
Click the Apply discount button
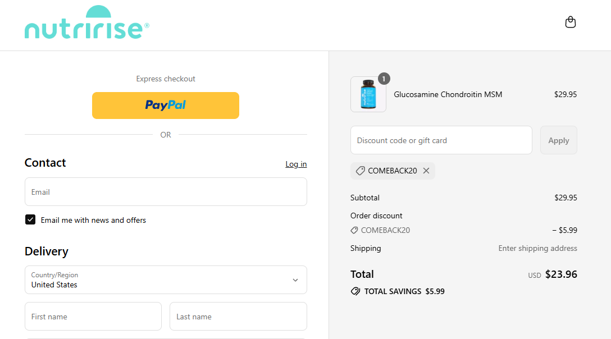click(558, 140)
